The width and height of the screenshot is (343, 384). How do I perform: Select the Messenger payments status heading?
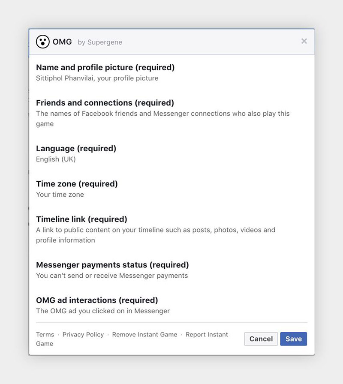112,265
